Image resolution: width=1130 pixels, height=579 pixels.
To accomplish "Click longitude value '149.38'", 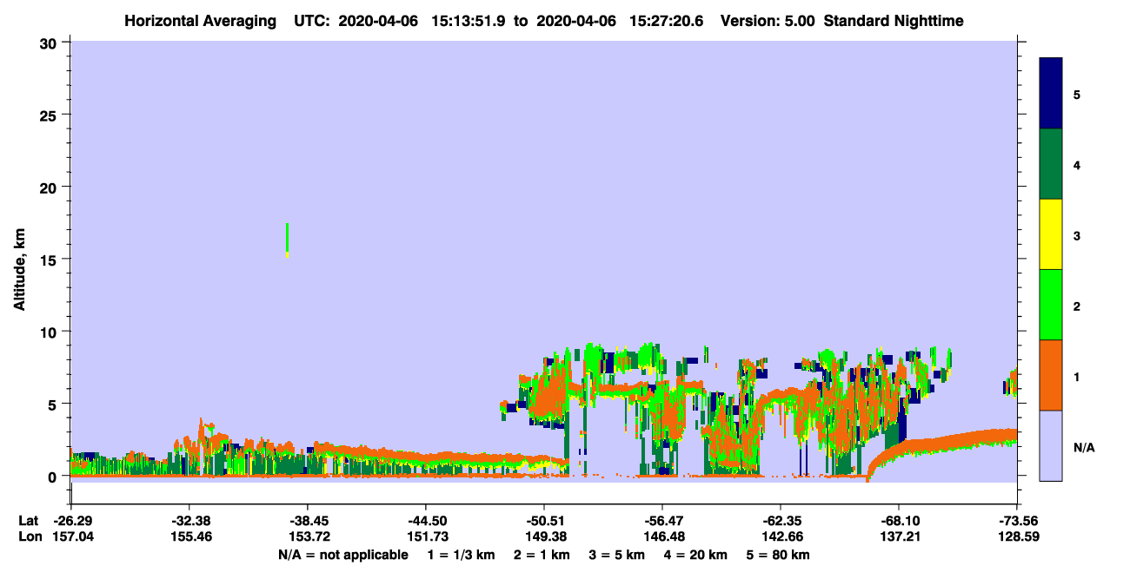I will pyautogui.click(x=544, y=537).
